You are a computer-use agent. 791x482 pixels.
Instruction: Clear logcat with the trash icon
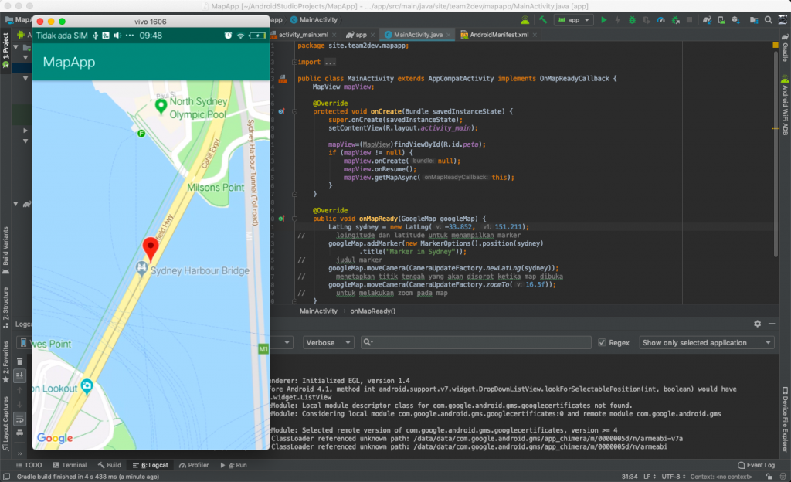click(x=19, y=361)
